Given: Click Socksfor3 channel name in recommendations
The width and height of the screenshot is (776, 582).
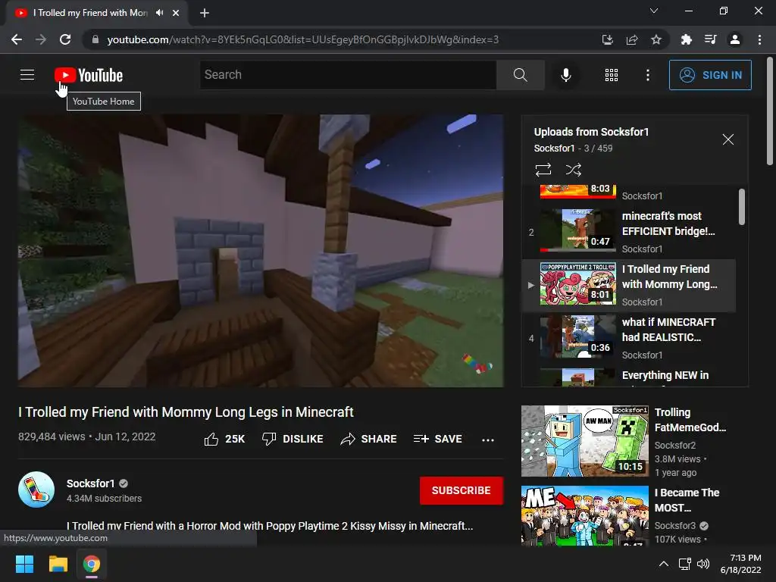Looking at the screenshot, I should tap(675, 526).
